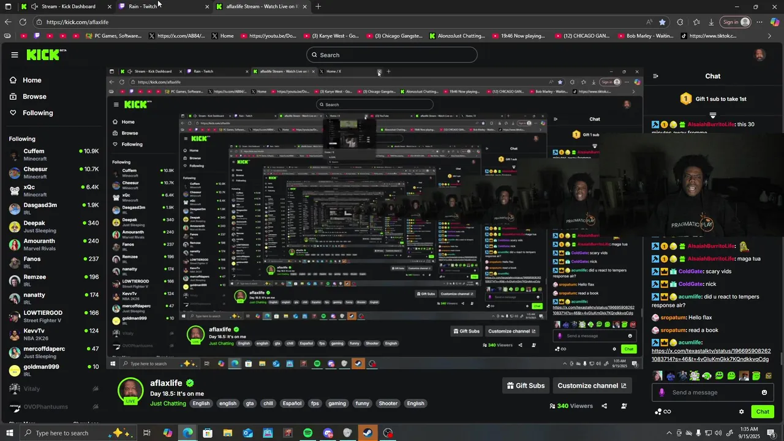The image size is (784, 441).
Task: Click the browser back arrow
Action: click(8, 22)
